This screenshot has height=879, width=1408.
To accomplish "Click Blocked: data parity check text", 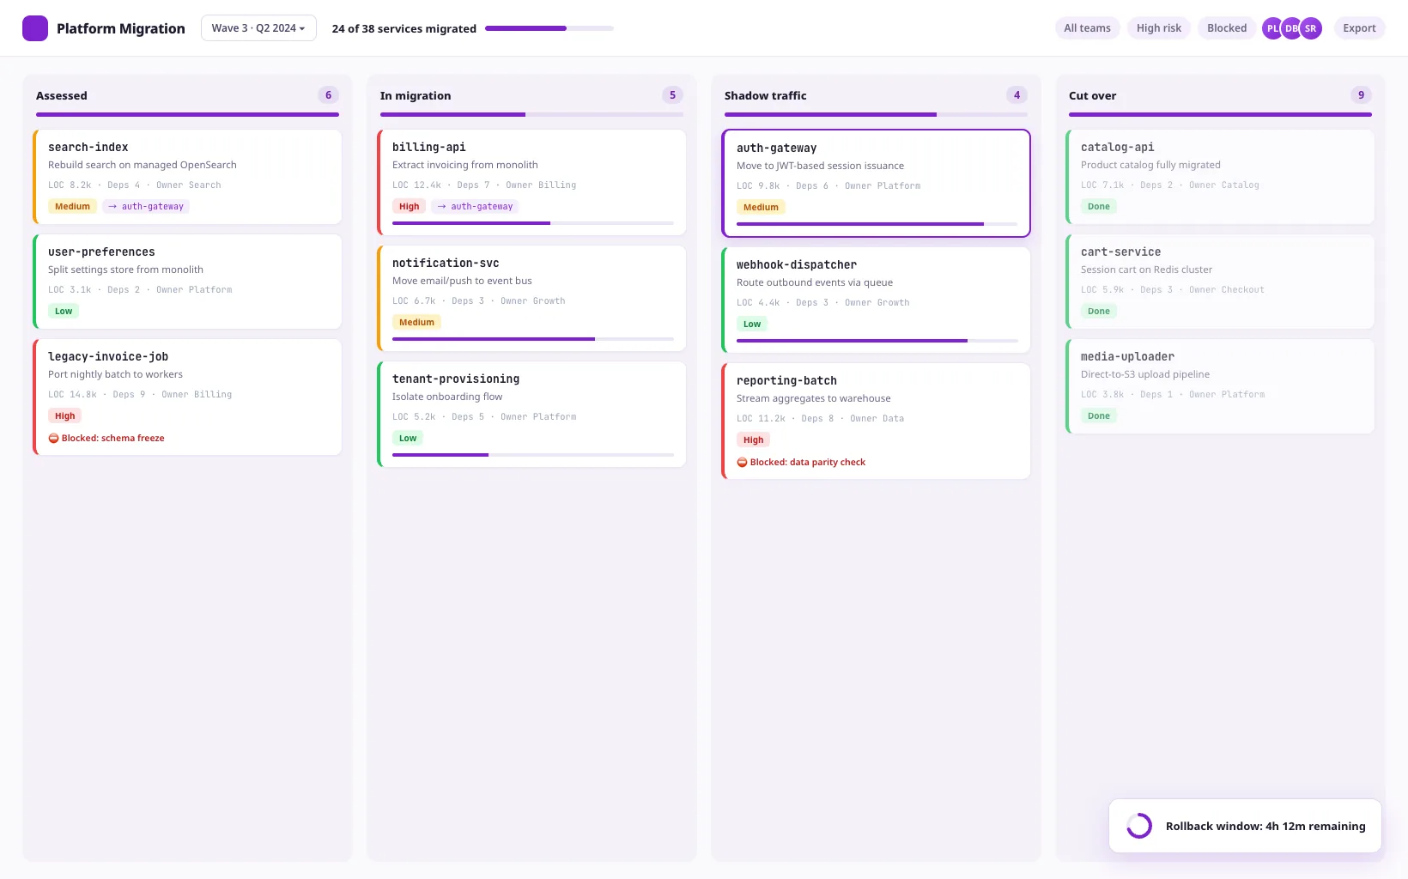I will pyautogui.click(x=808, y=462).
